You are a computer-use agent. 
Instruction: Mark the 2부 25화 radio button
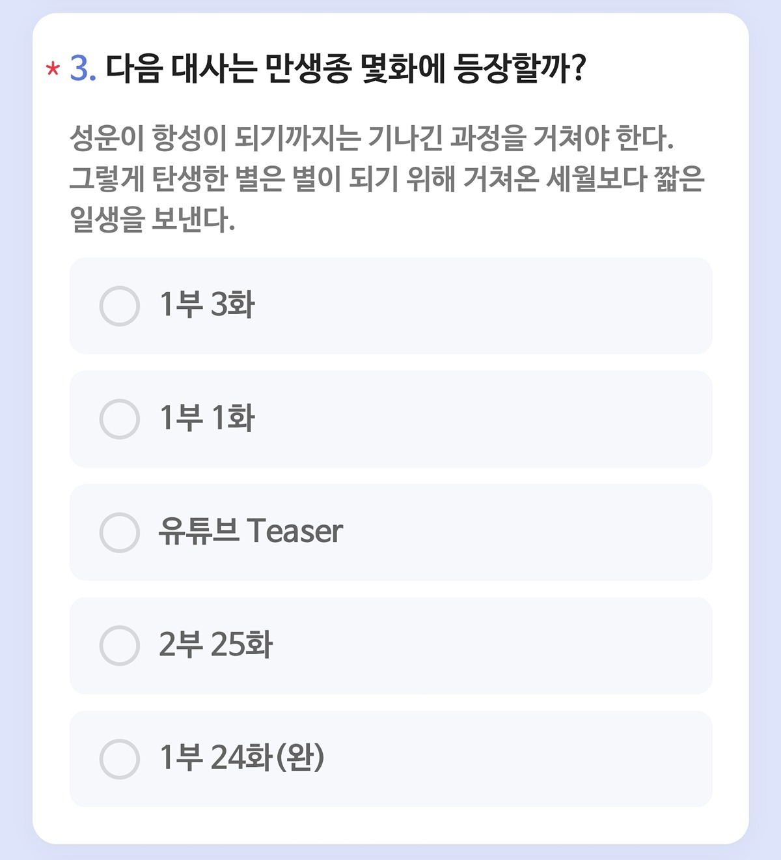tap(120, 646)
